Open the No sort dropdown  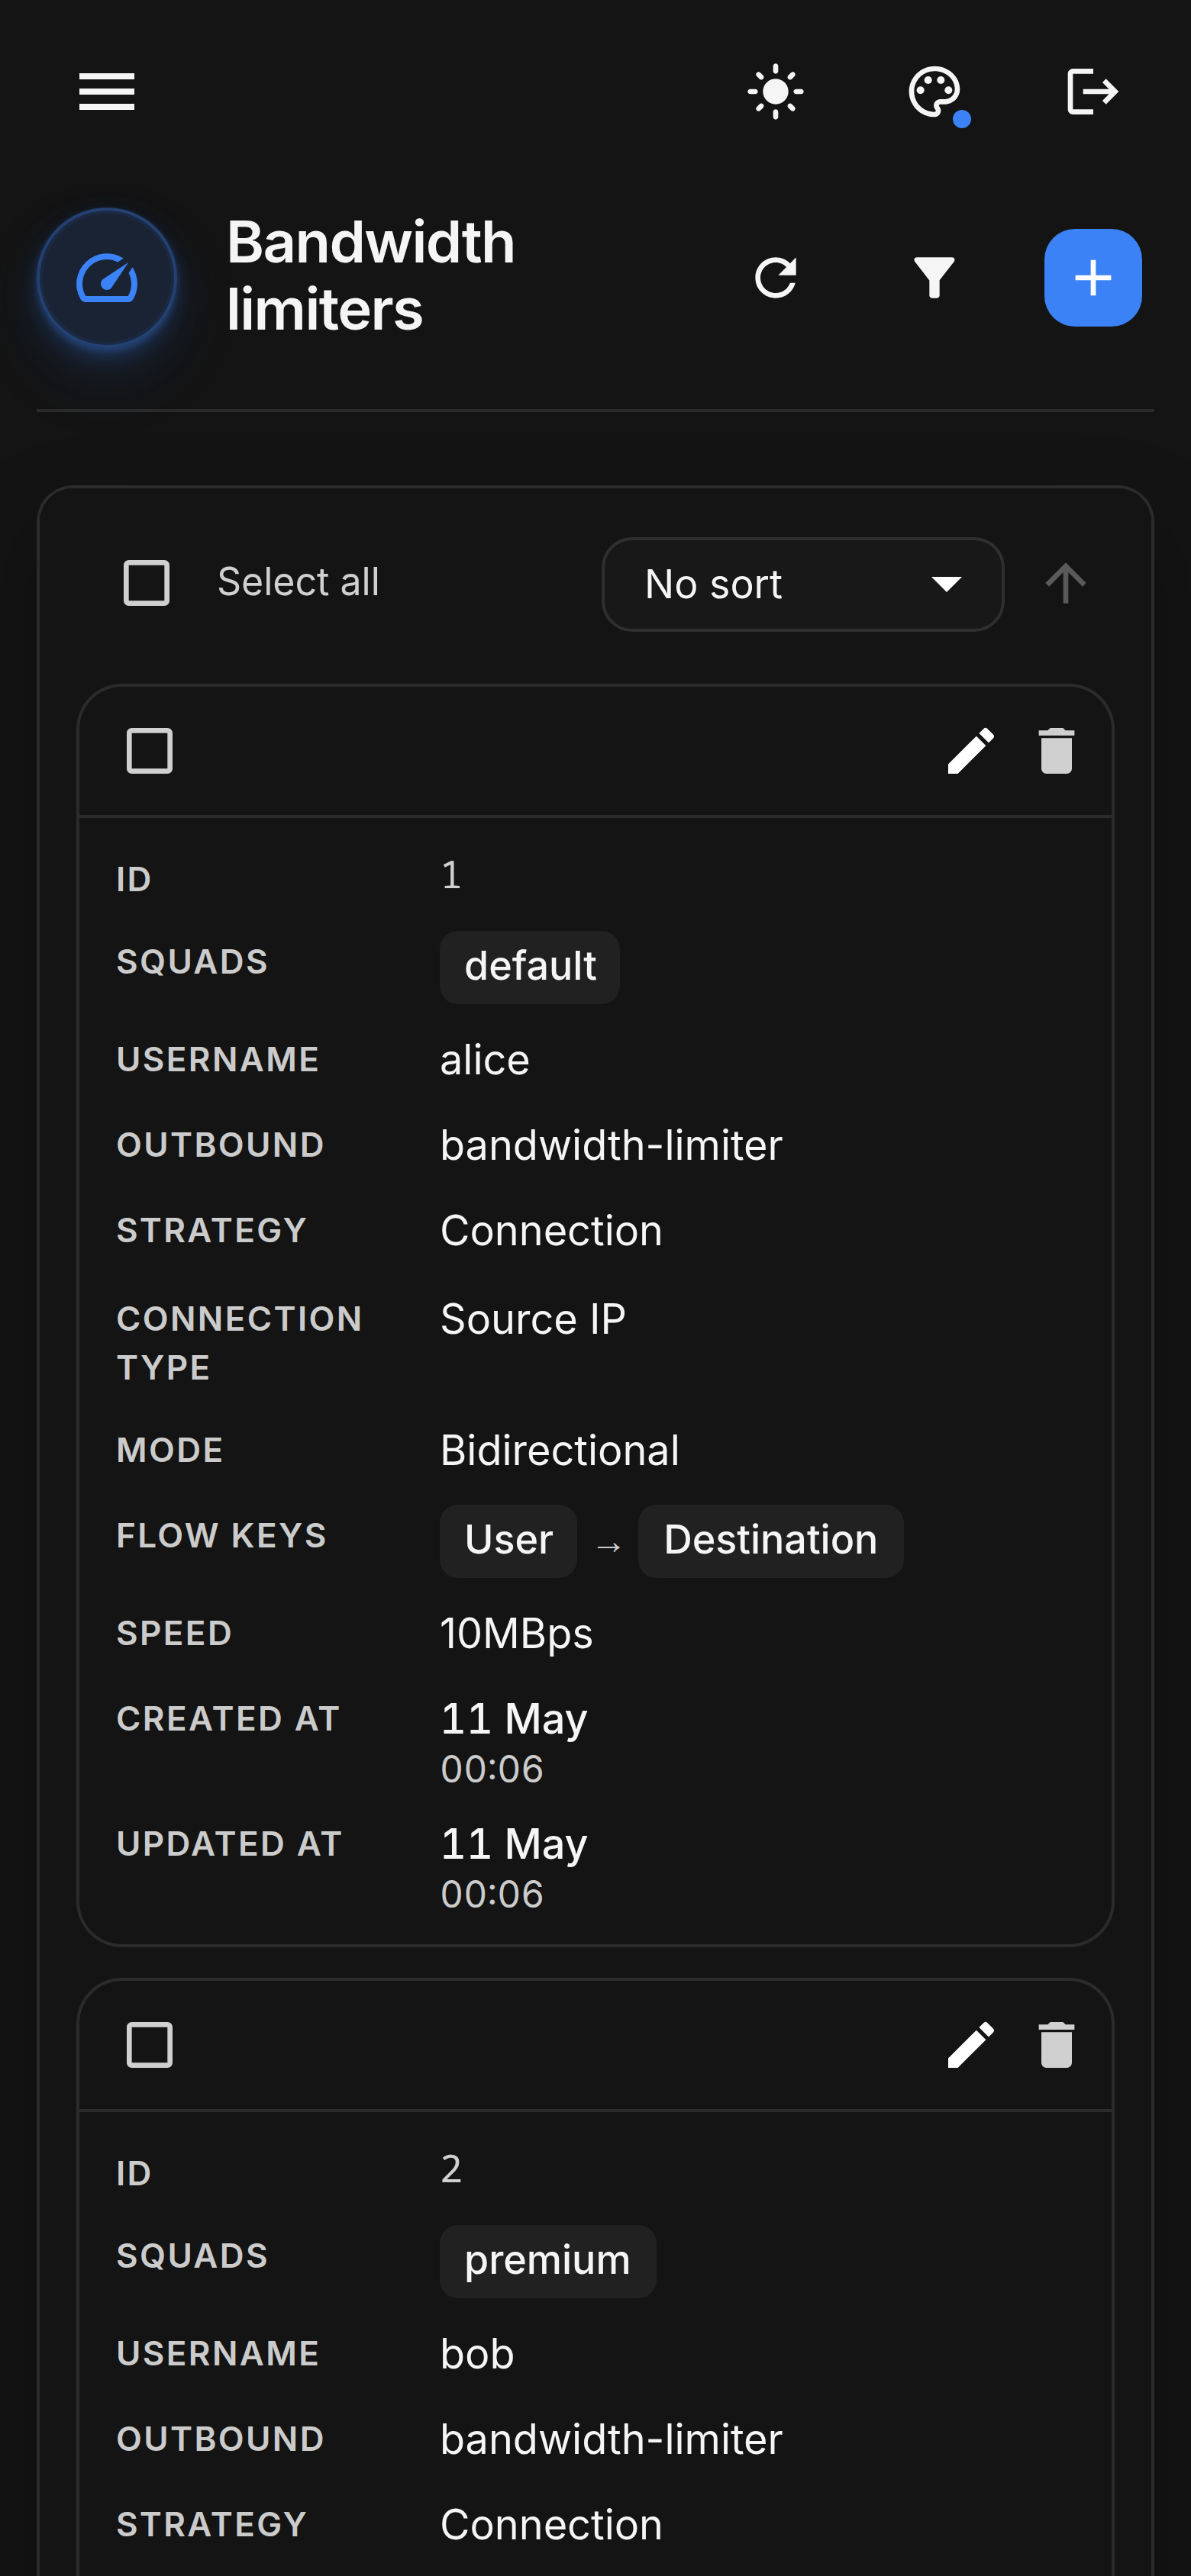(x=802, y=584)
